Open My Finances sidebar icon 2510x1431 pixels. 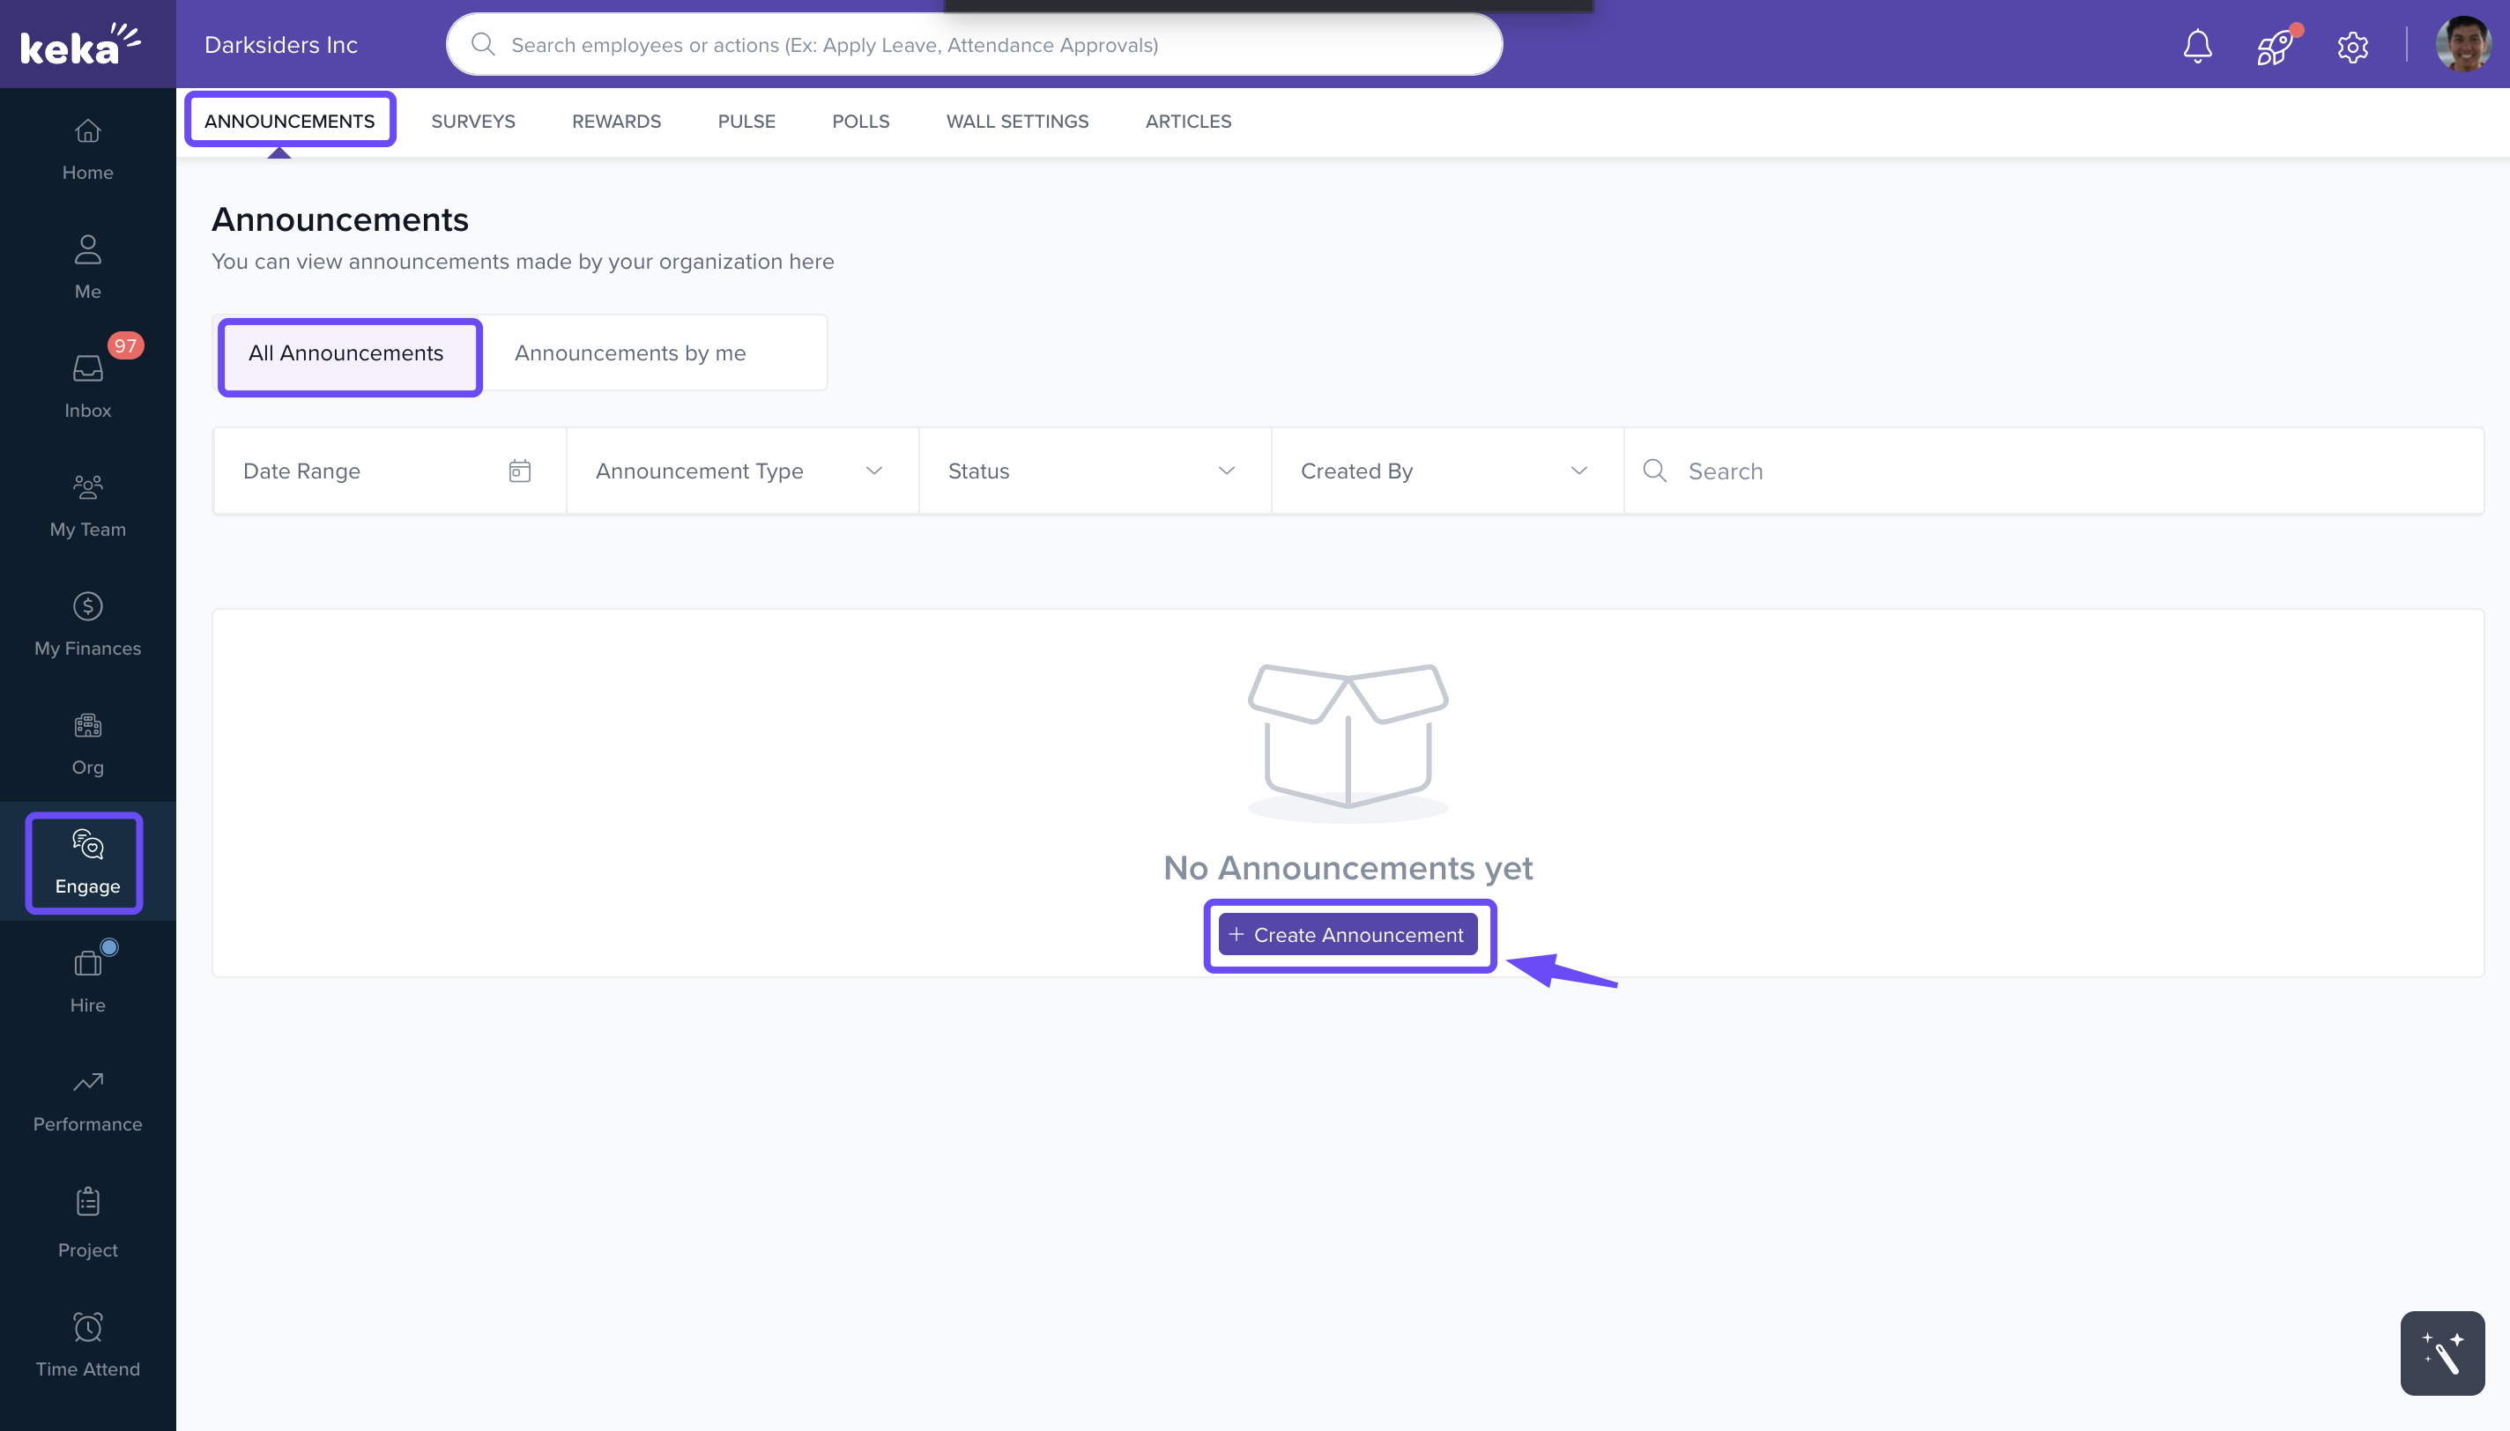pyautogui.click(x=87, y=624)
